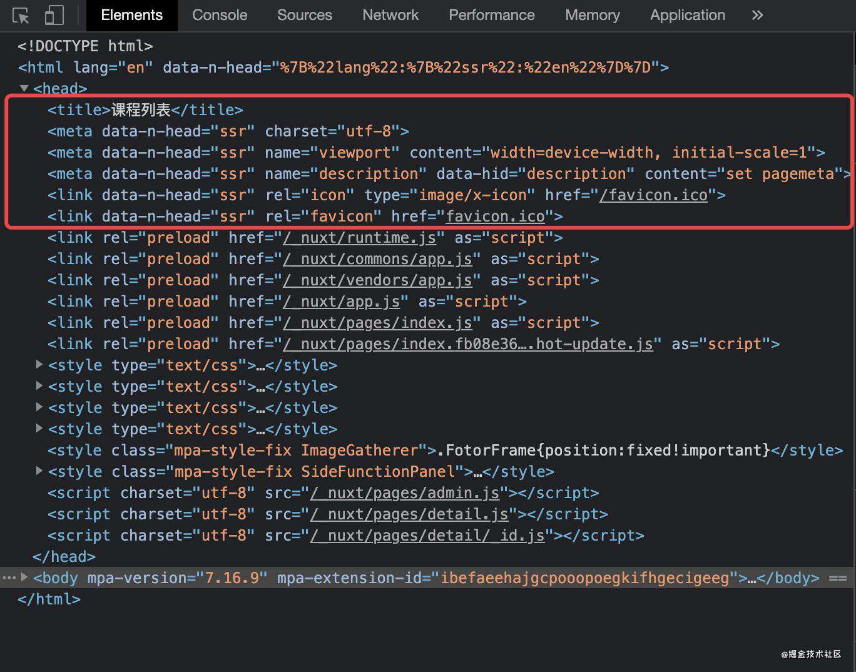Open the body element's three-dot actions
The height and width of the screenshot is (672, 856).
tap(9, 578)
